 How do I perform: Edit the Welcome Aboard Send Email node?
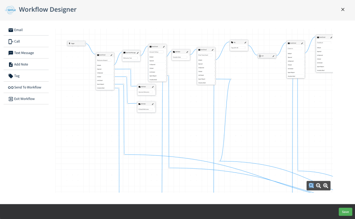point(111,55)
